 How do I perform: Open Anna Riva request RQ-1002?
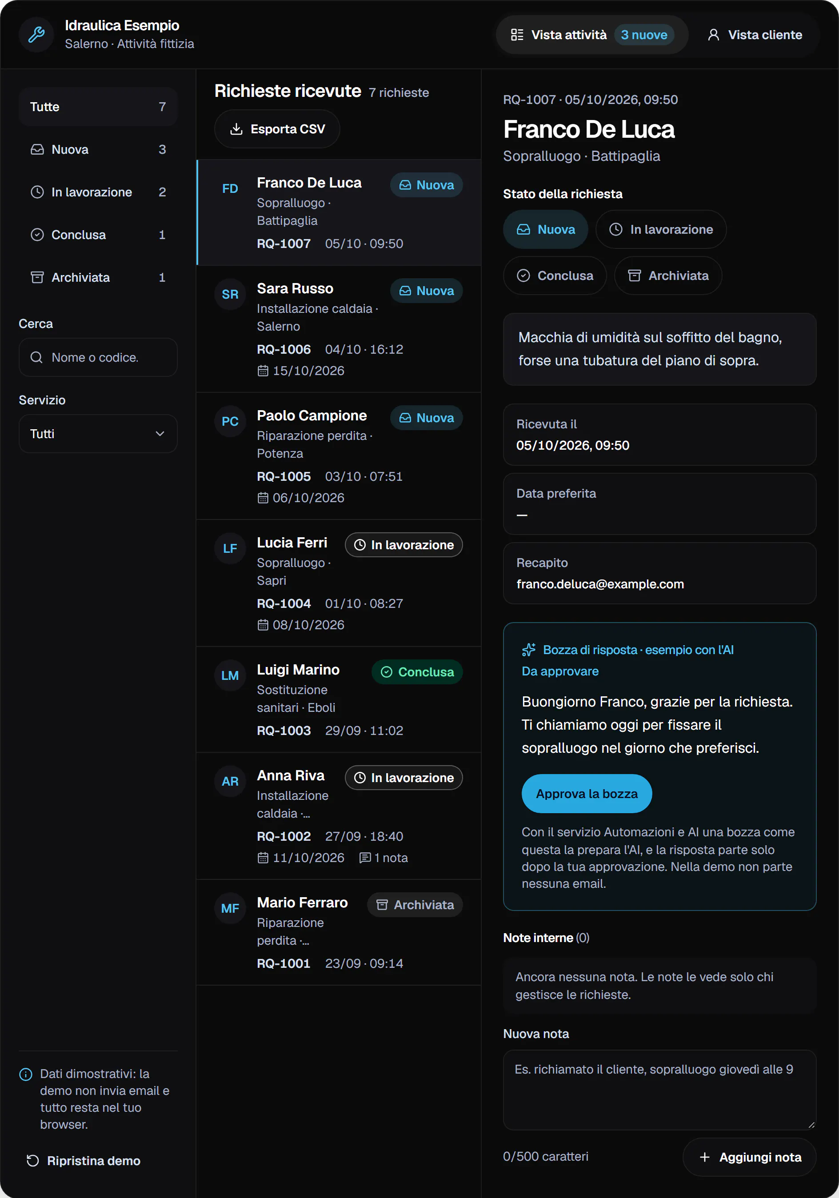[x=339, y=816]
